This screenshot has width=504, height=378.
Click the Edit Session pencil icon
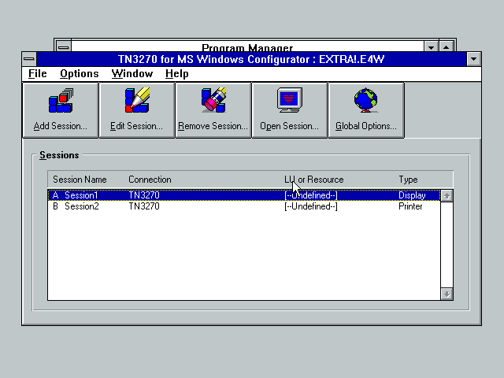tap(137, 100)
